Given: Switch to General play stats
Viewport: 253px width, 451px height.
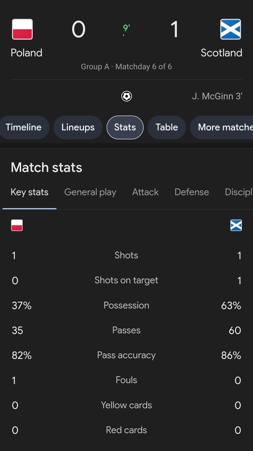Looking at the screenshot, I should [x=90, y=192].
